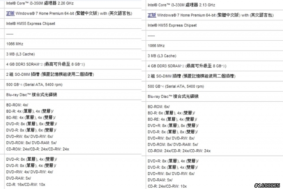Click DVD+RW: 6x/ DVD-RW: 6x/ line

30,136
